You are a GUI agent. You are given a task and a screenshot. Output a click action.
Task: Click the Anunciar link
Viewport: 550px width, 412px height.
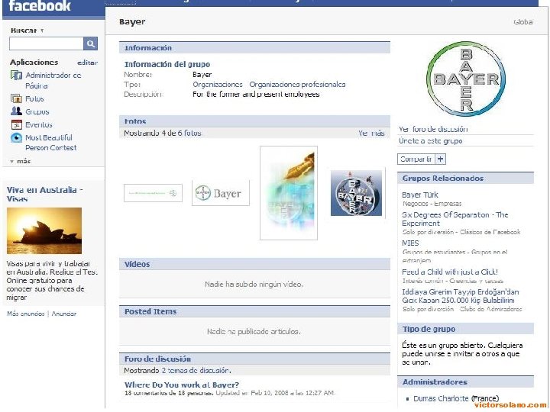point(64,314)
